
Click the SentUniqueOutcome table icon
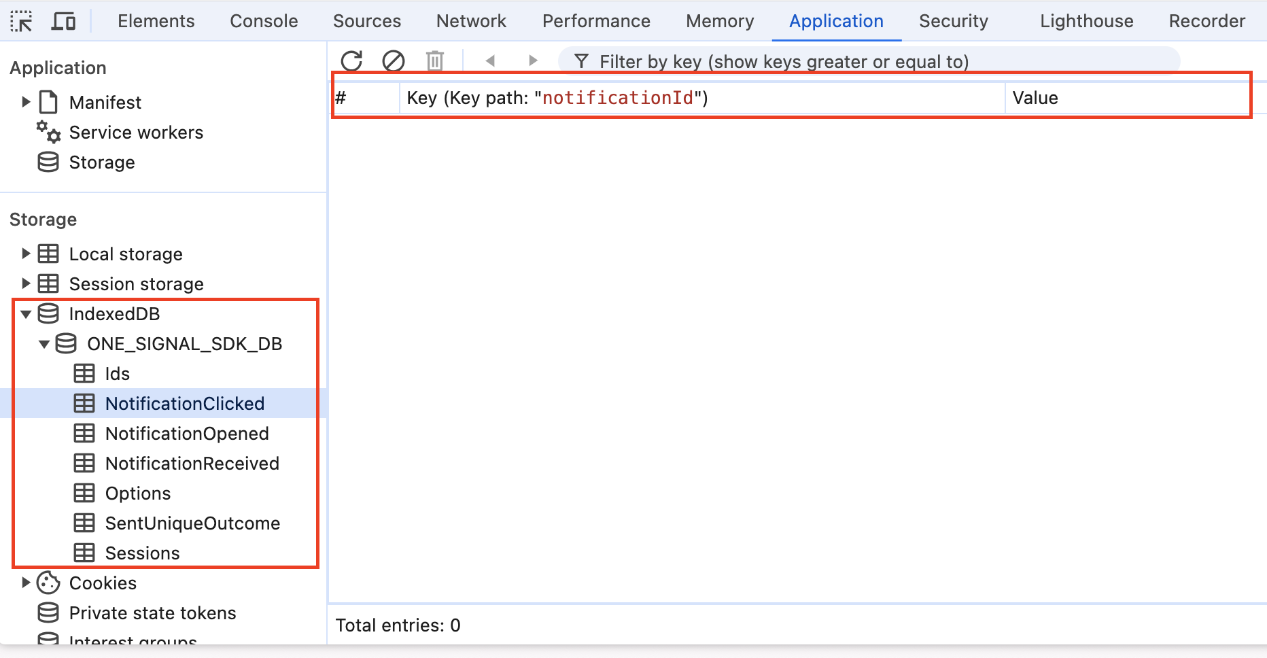pyautogui.click(x=84, y=523)
